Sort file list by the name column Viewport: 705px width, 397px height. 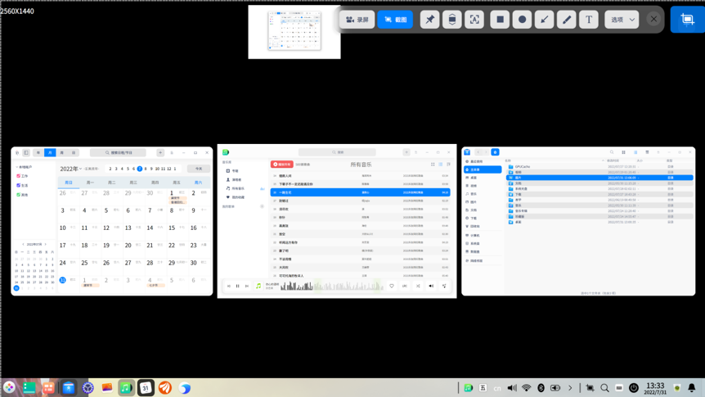508,160
